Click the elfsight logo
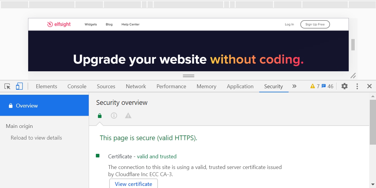376x188 pixels. (x=58, y=24)
